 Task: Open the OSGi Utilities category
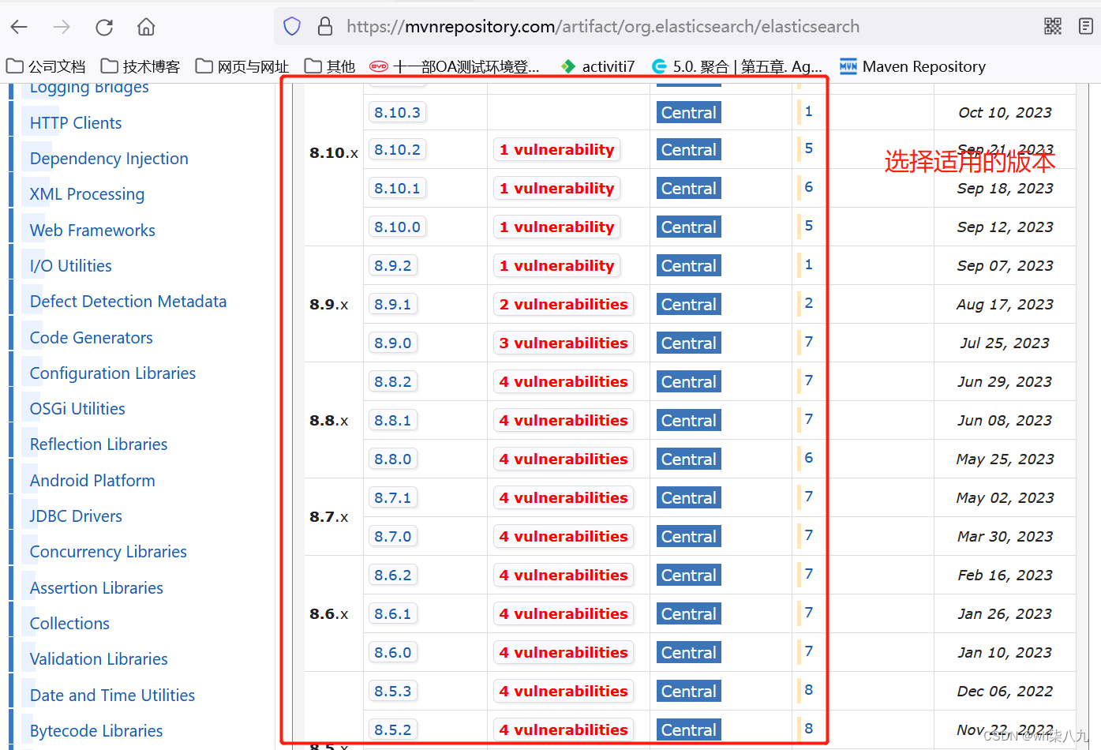(77, 409)
